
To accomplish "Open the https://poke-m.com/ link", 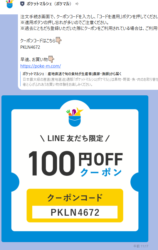I will tap(41, 66).
